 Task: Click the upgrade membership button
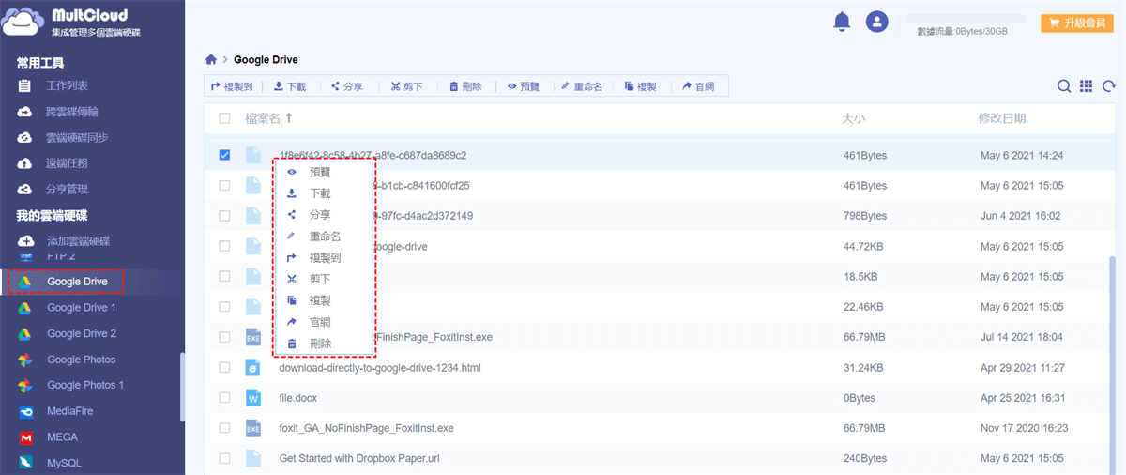point(1077,23)
